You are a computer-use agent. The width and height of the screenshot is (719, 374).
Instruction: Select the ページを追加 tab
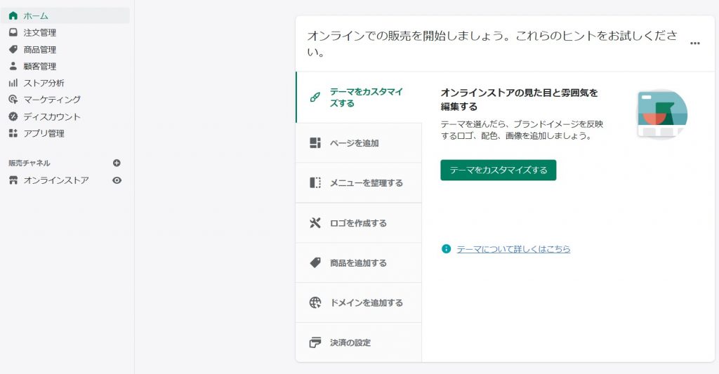[359, 143]
